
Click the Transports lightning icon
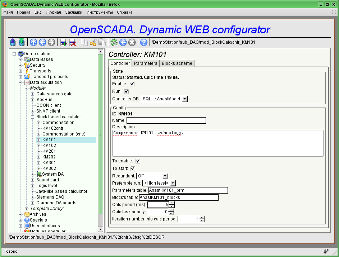click(x=27, y=71)
